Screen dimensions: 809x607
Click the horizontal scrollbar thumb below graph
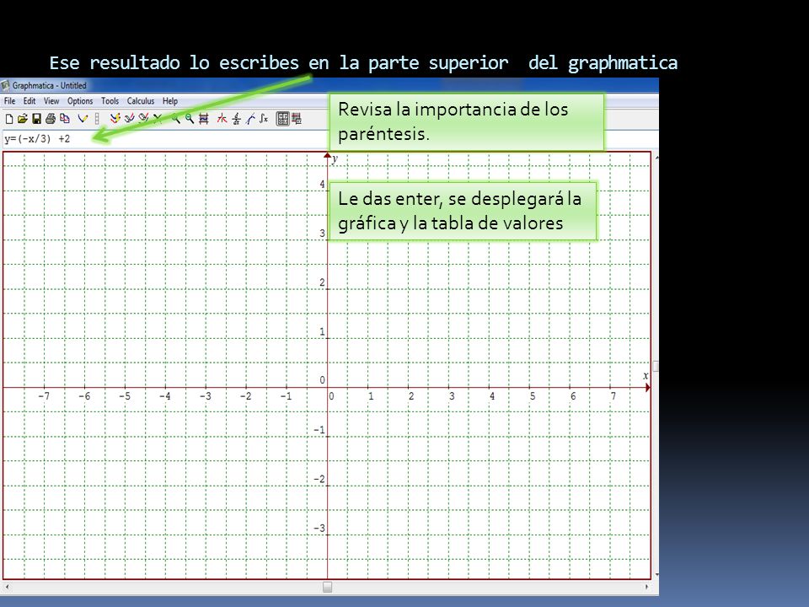(x=327, y=587)
